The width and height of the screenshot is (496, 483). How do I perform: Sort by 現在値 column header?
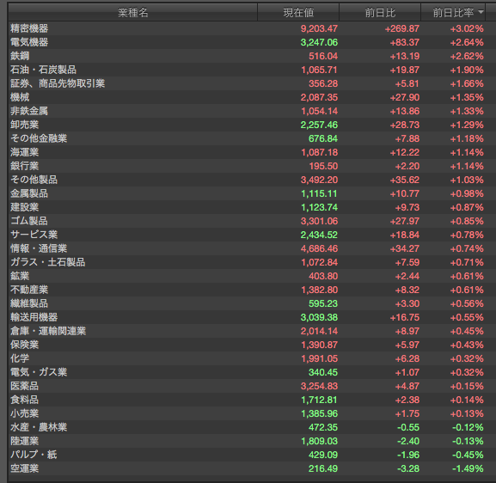(298, 12)
